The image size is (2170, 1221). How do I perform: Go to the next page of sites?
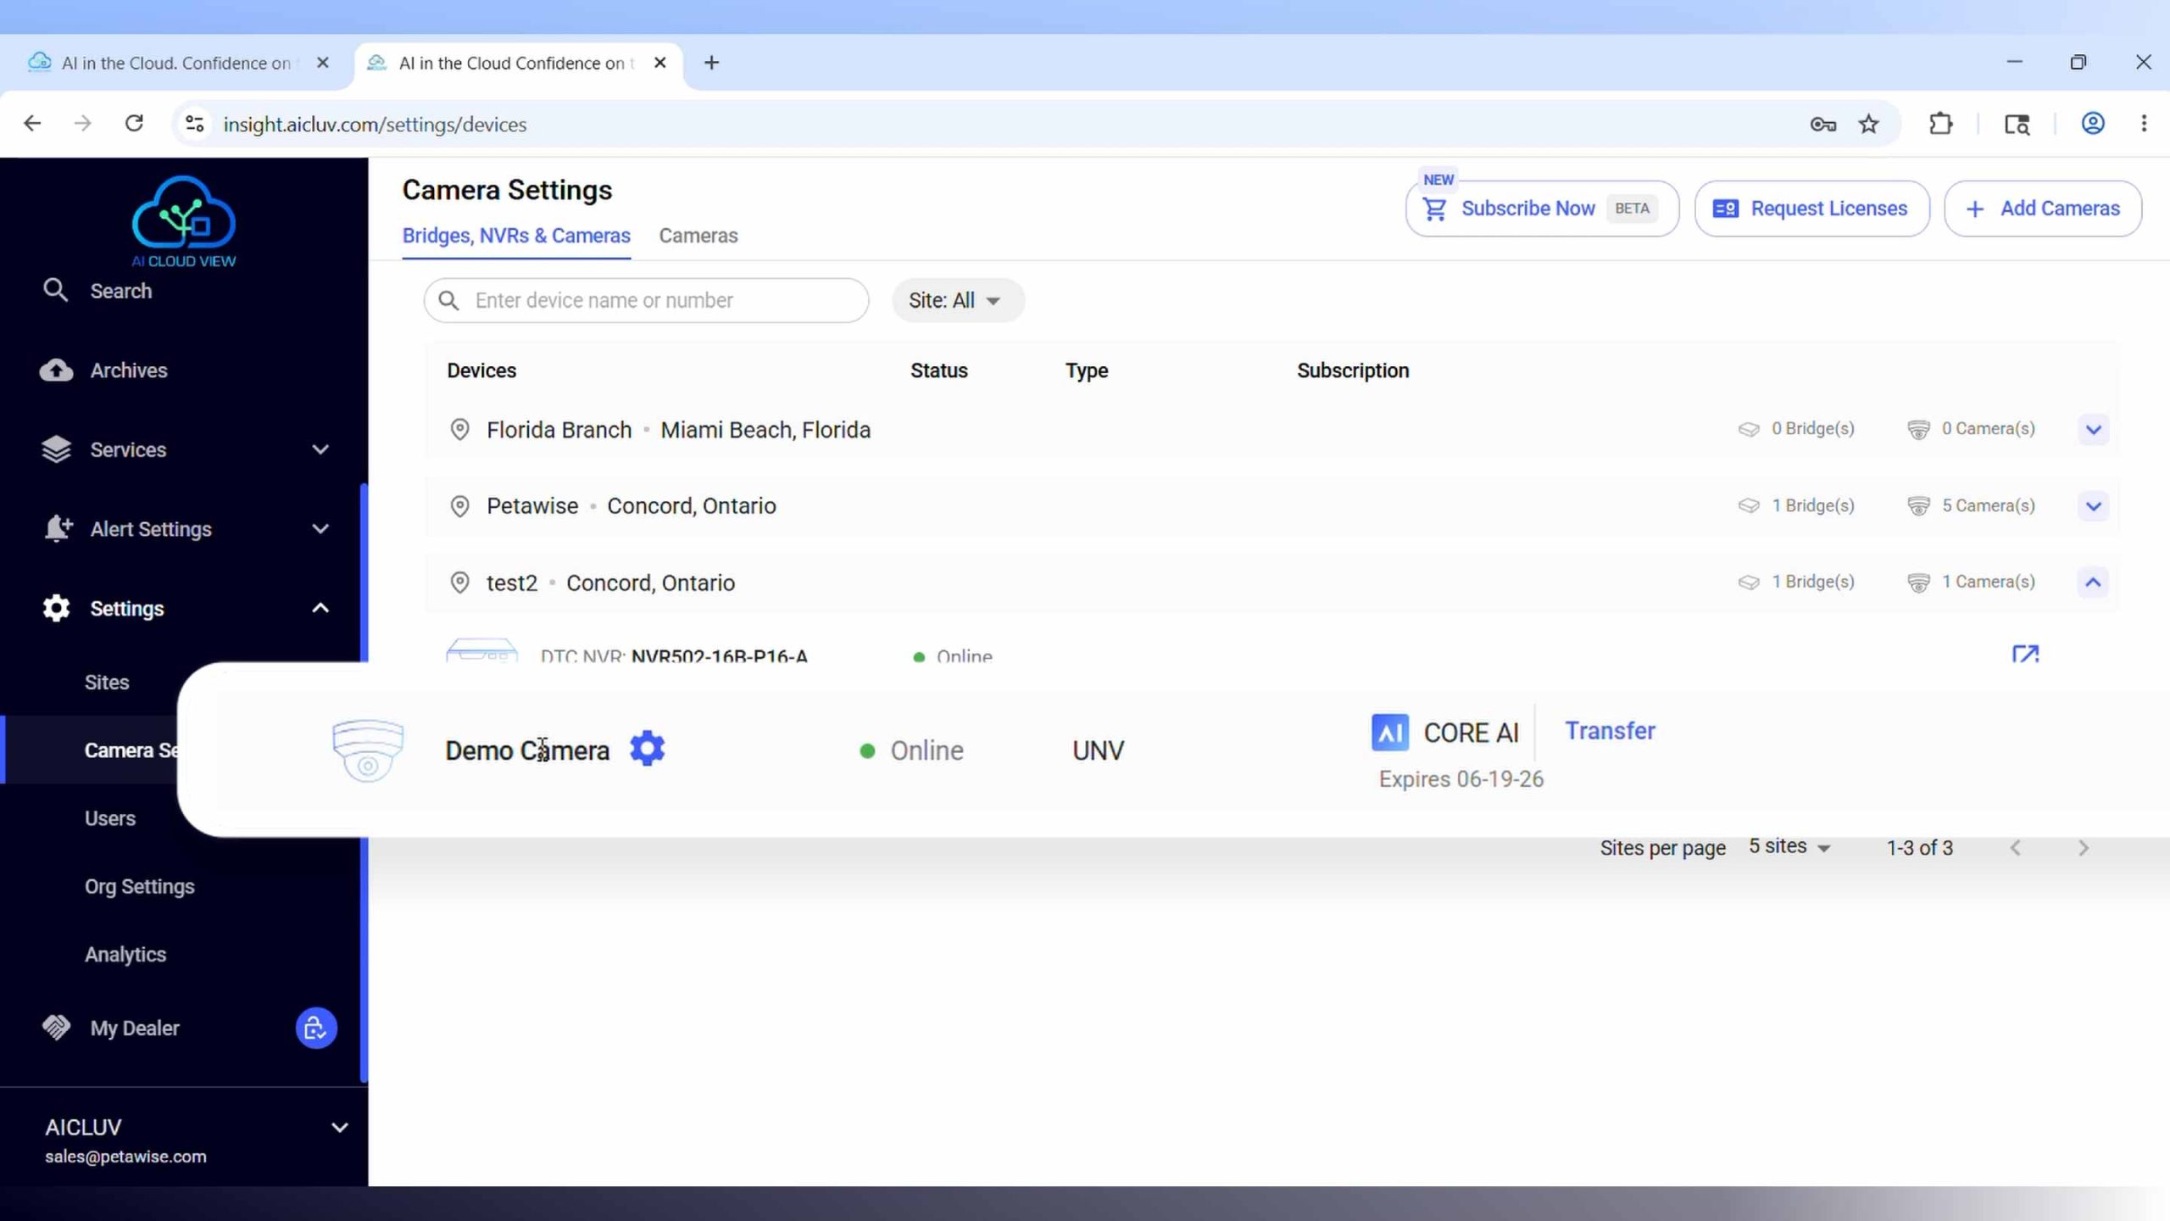pyautogui.click(x=2084, y=848)
